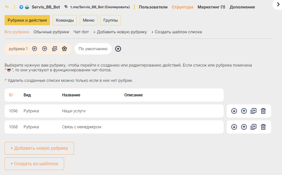Click ID cell 1068
Image resolution: width=282 pixels, height=175 pixels.
pyautogui.click(x=13, y=127)
